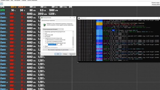The width and height of the screenshot is (160, 90).
Task: Collapse 'Управление питанием процессора' node
Action: pos(44,38)
